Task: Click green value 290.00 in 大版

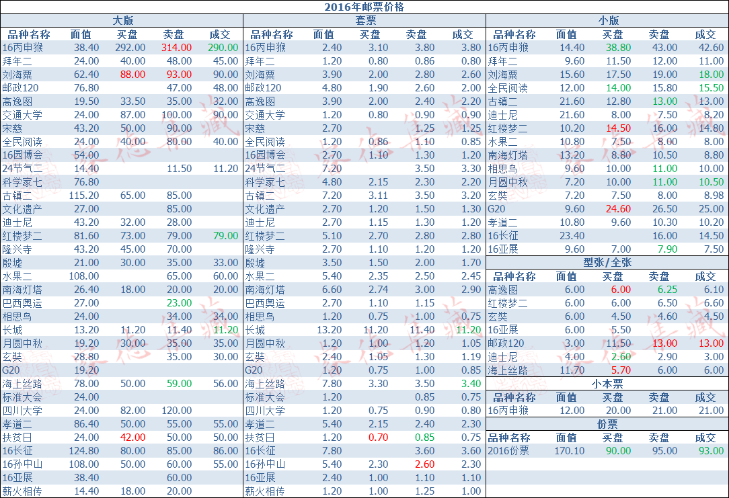Action: 223,48
